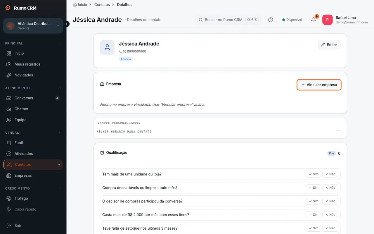Image resolution: width=374 pixels, height=234 pixels.
Task: Open Novidades in the sidebar
Action: 33,75
